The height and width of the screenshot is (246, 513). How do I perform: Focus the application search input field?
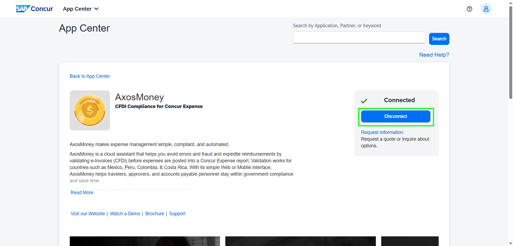[359, 38]
